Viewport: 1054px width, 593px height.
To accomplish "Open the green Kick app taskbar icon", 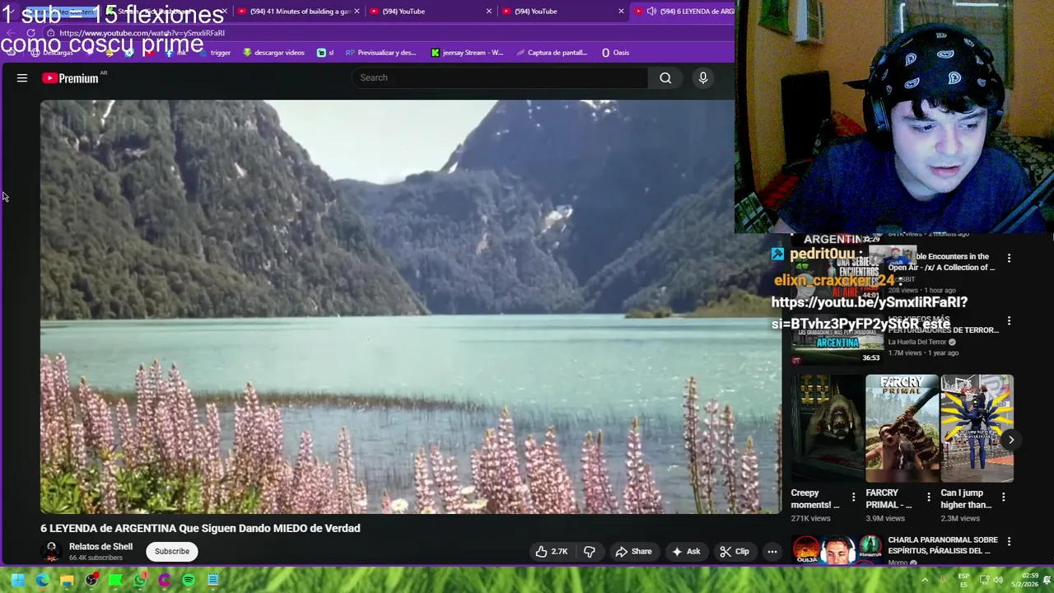I will coord(115,580).
